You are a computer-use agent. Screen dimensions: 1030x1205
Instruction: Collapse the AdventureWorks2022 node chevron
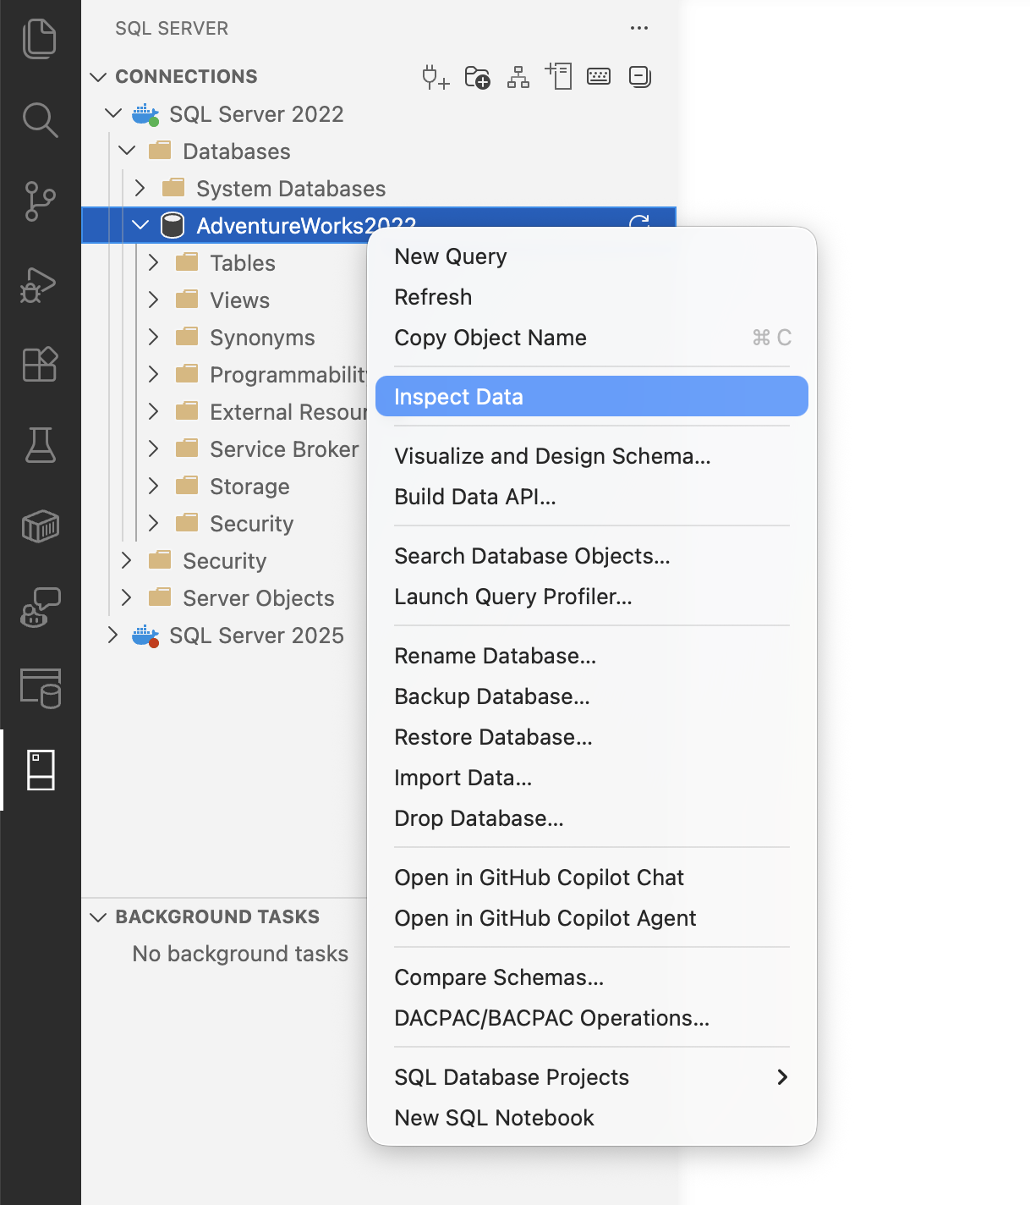click(140, 224)
